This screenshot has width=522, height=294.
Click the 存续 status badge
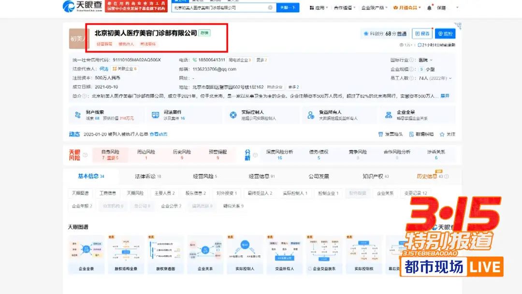click(204, 33)
